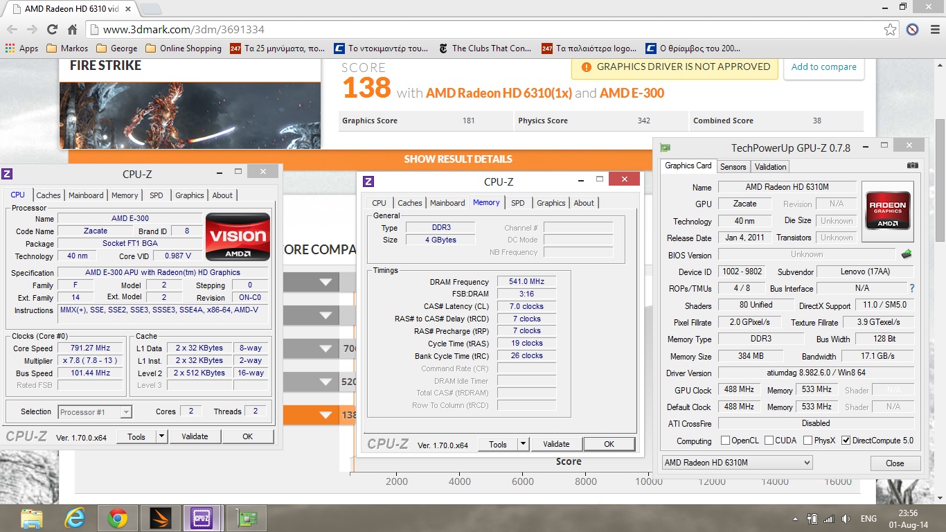This screenshot has height=532, width=946.
Task: Open Apps bookmarks shortcut
Action: point(21,48)
